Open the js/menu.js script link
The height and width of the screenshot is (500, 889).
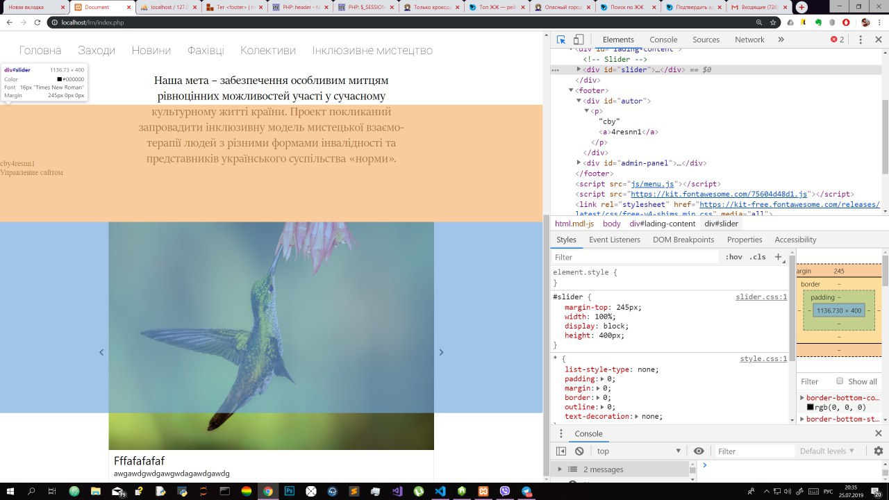(652, 184)
